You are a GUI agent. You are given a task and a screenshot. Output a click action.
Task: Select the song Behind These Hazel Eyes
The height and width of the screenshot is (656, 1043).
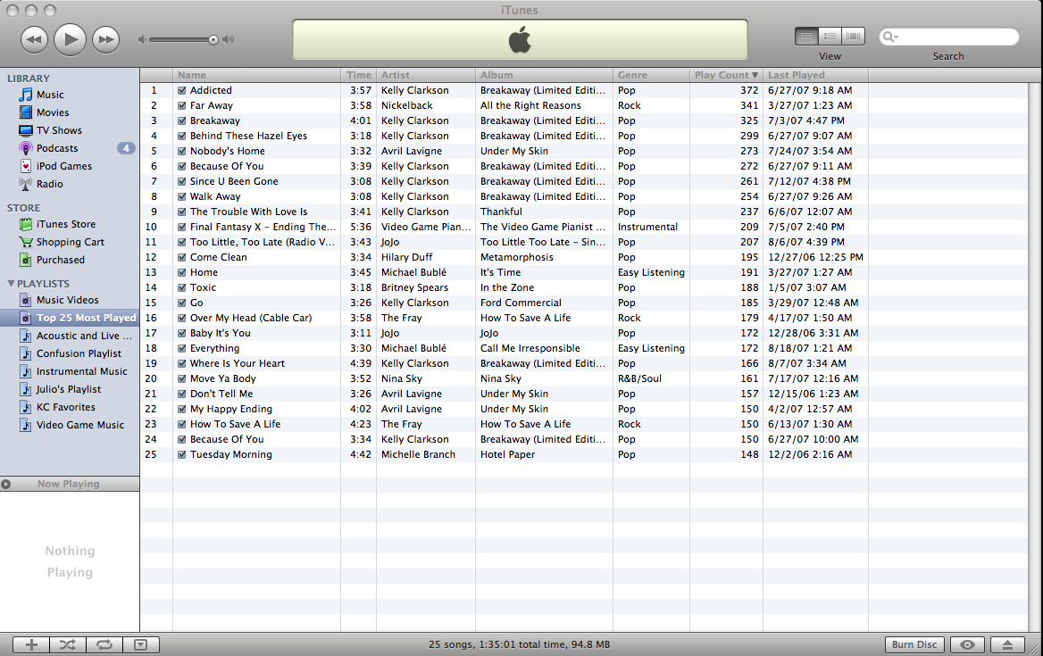[x=248, y=136]
